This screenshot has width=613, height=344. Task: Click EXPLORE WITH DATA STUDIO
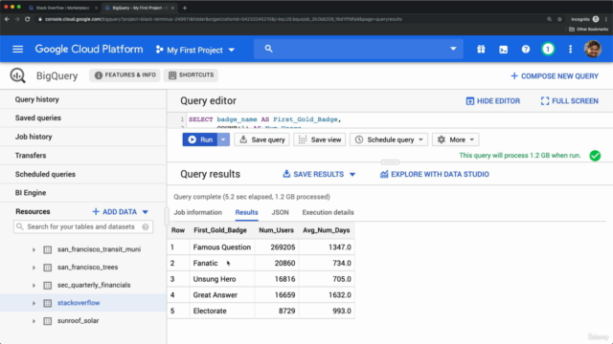[x=434, y=174]
